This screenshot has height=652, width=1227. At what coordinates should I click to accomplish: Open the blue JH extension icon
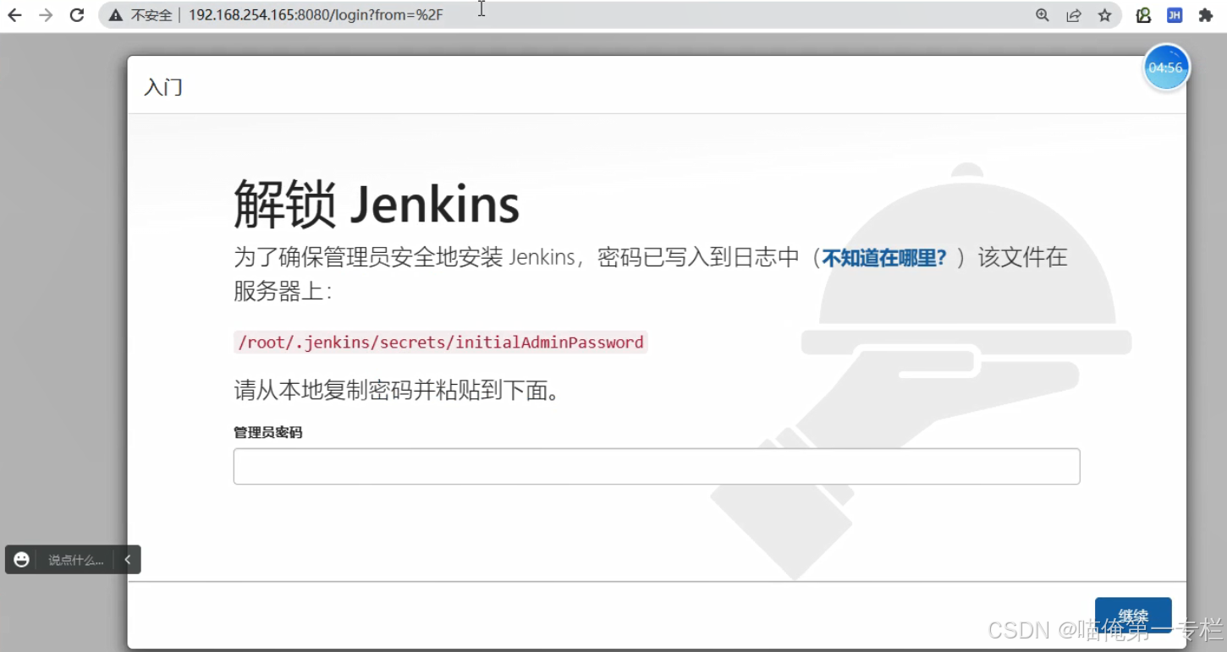click(x=1175, y=15)
